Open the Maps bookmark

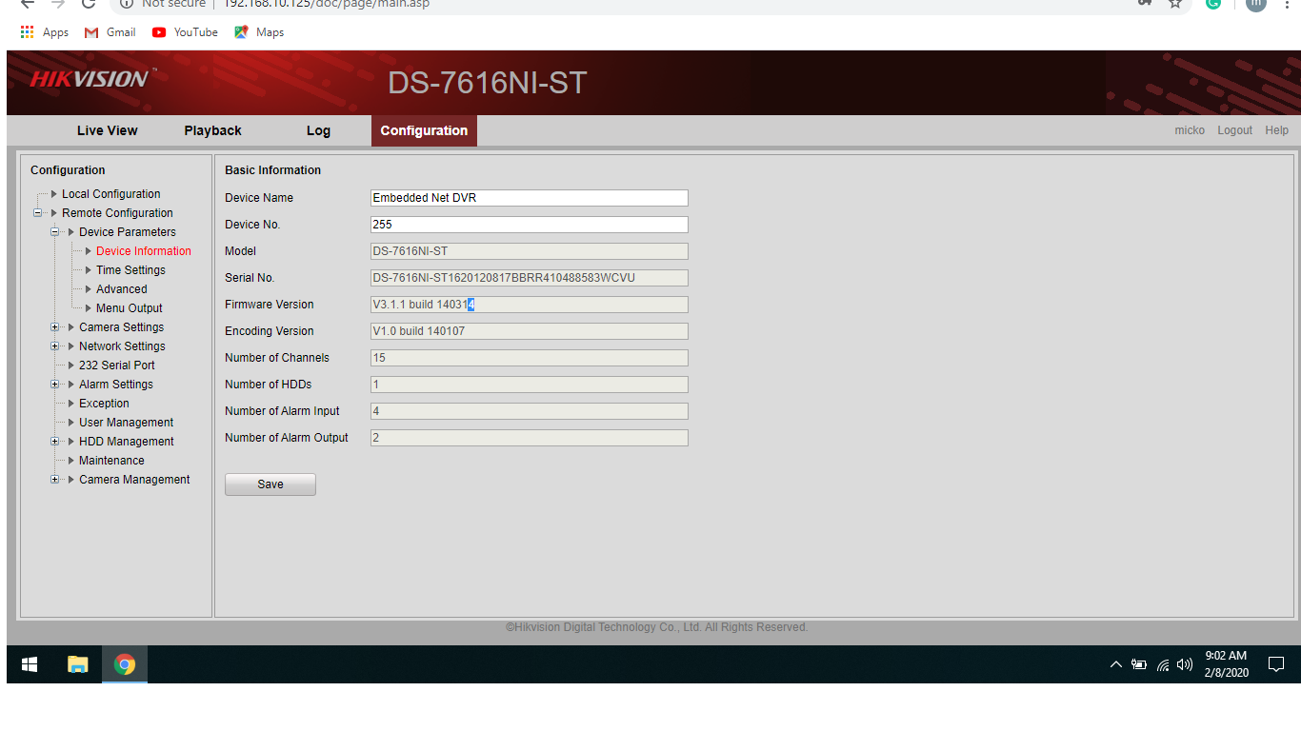259,32
